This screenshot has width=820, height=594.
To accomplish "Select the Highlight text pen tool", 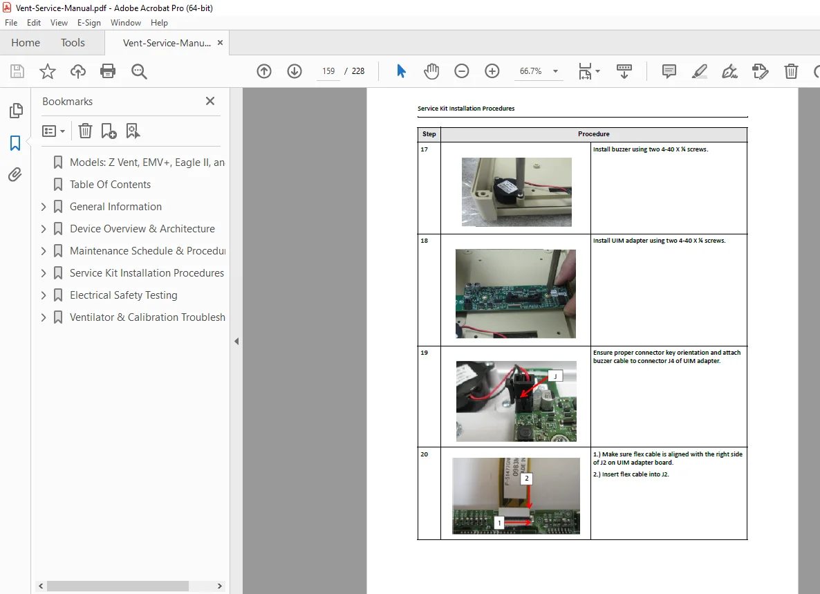I will (x=700, y=71).
